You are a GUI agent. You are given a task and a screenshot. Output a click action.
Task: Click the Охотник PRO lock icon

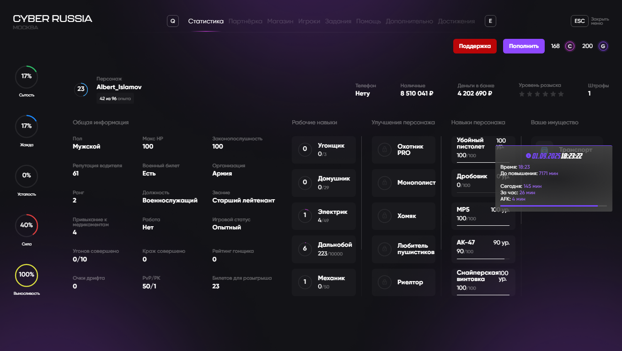(x=385, y=149)
